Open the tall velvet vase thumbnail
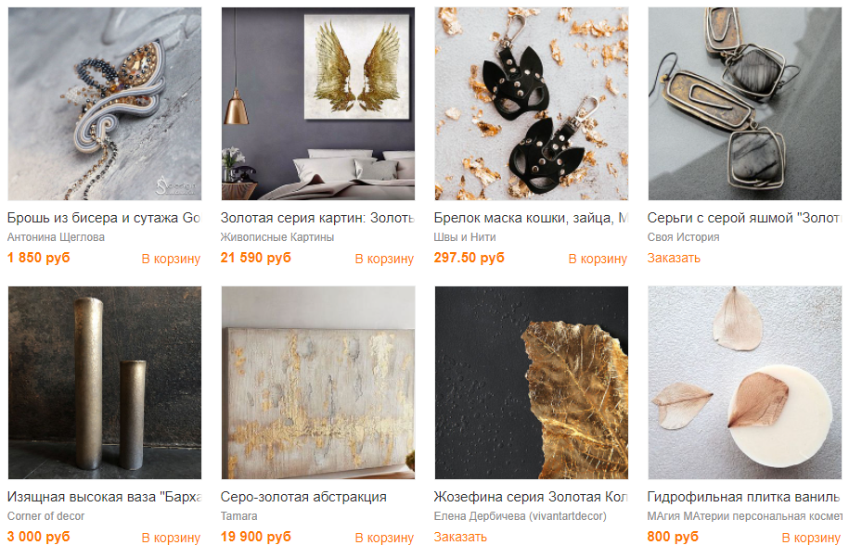The width and height of the screenshot is (849, 558). pyautogui.click(x=105, y=383)
